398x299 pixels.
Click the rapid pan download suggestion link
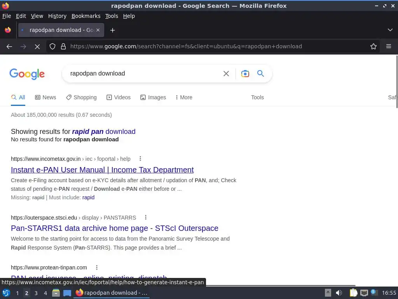tap(103, 132)
